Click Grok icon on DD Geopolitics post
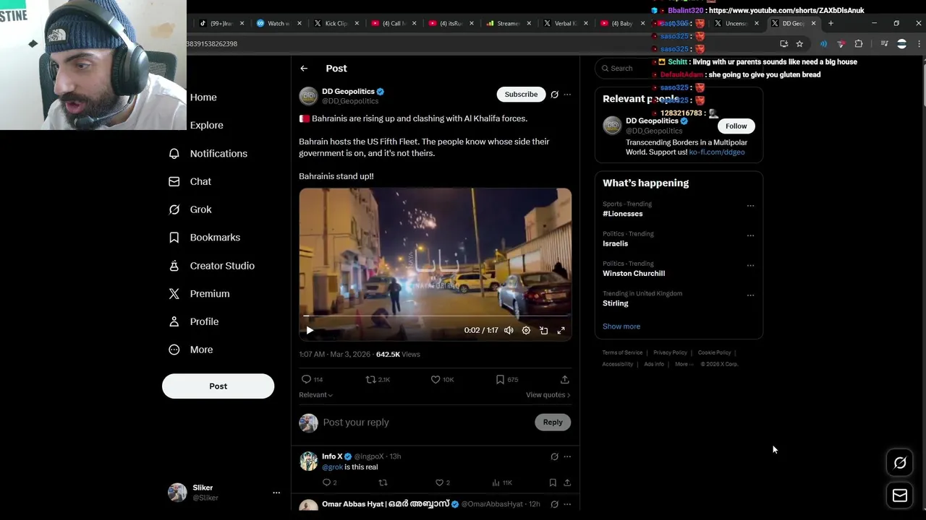Image resolution: width=926 pixels, height=520 pixels. pos(555,95)
